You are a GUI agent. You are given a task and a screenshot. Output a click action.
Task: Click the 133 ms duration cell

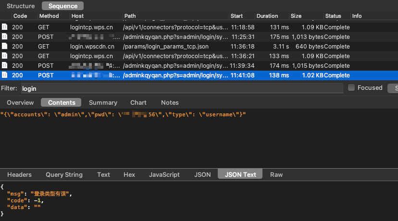(x=279, y=56)
